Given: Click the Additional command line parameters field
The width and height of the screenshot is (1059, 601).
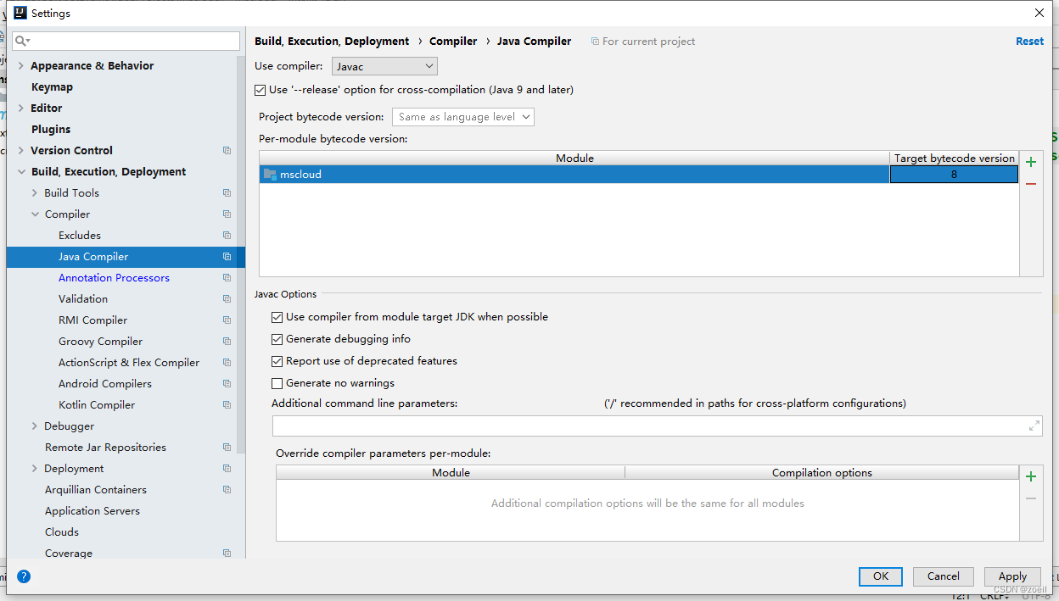Looking at the screenshot, I should click(657, 426).
